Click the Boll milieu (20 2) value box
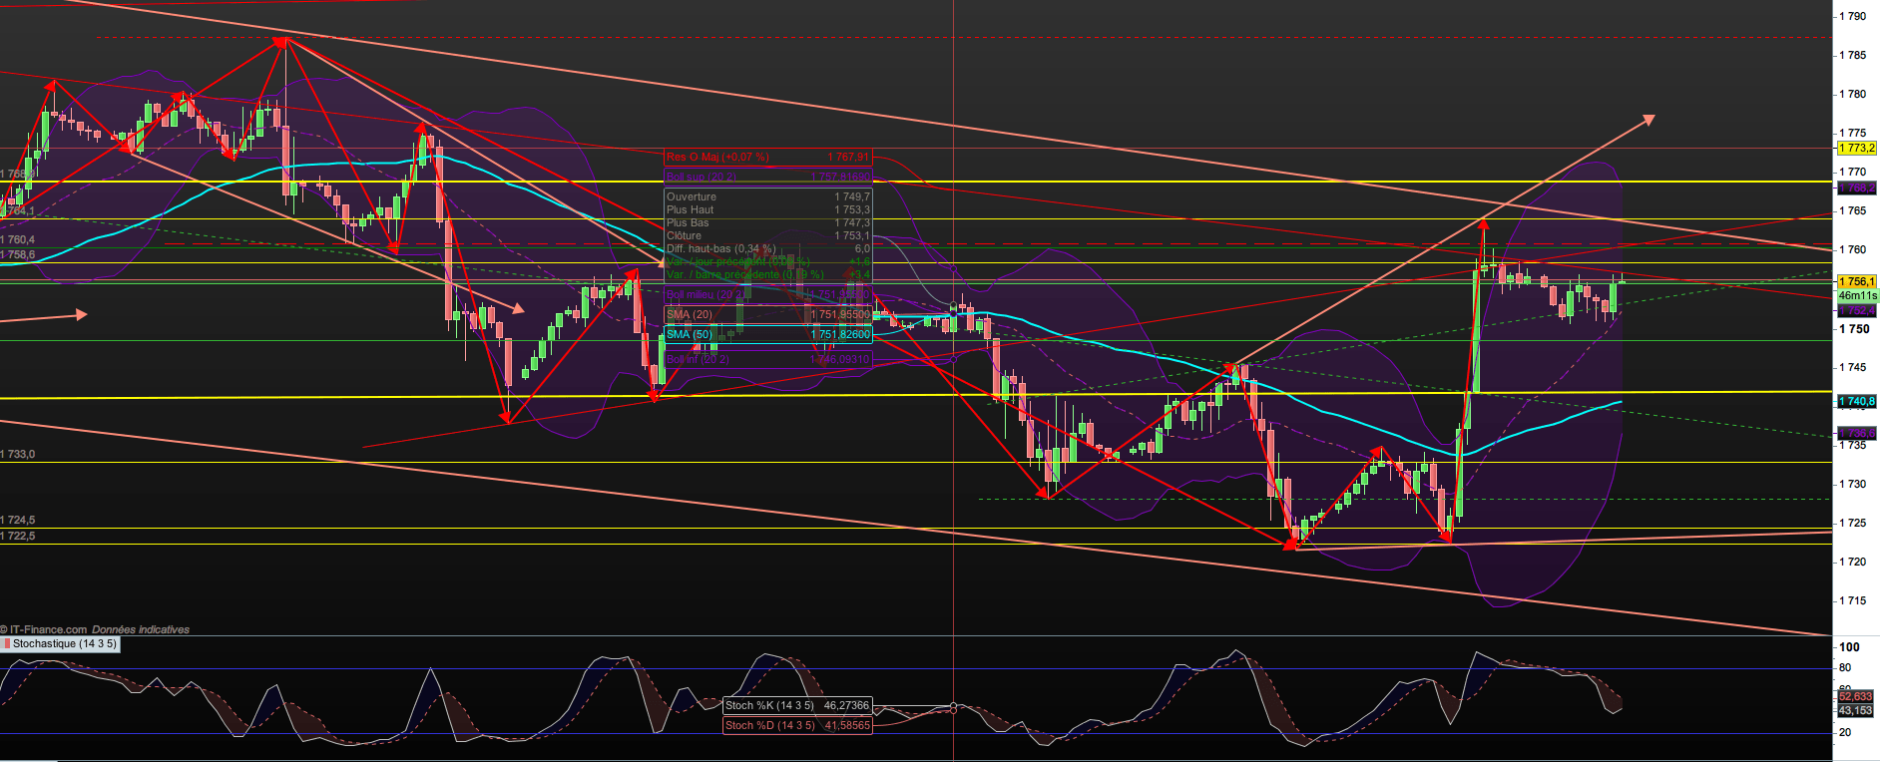The height and width of the screenshot is (762, 1880). [768, 295]
